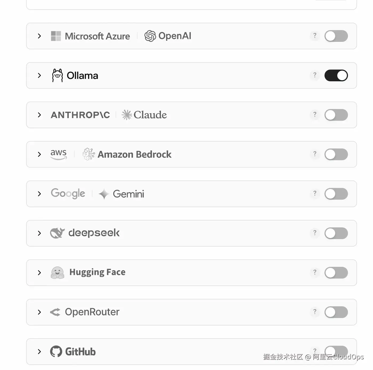Expand the Amazon Bedrock row chevron
373x370 pixels.
pos(39,154)
